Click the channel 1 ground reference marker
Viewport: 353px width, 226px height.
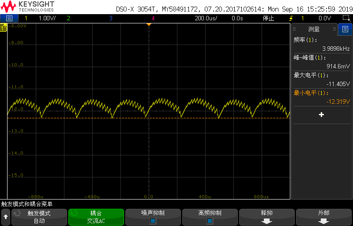pos(4,28)
